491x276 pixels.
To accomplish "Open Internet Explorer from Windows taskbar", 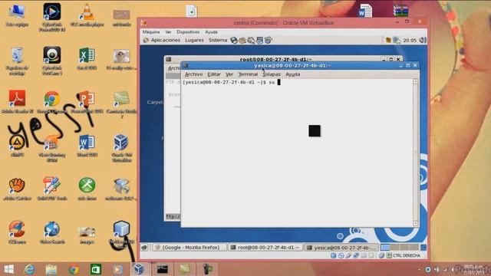I will pos(30,269).
